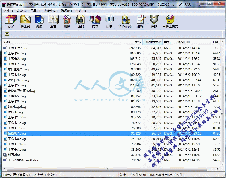Click the 删除 (Delete) toolbar icon
Screen dimensions: 226x178
67,19
